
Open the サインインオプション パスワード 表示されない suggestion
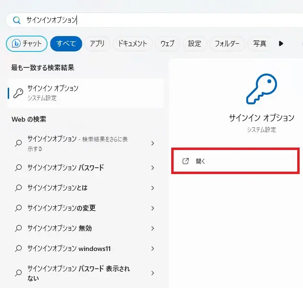point(79,273)
